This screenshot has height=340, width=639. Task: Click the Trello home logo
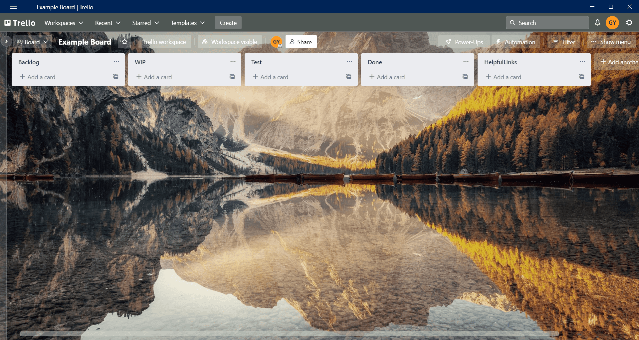click(x=20, y=23)
